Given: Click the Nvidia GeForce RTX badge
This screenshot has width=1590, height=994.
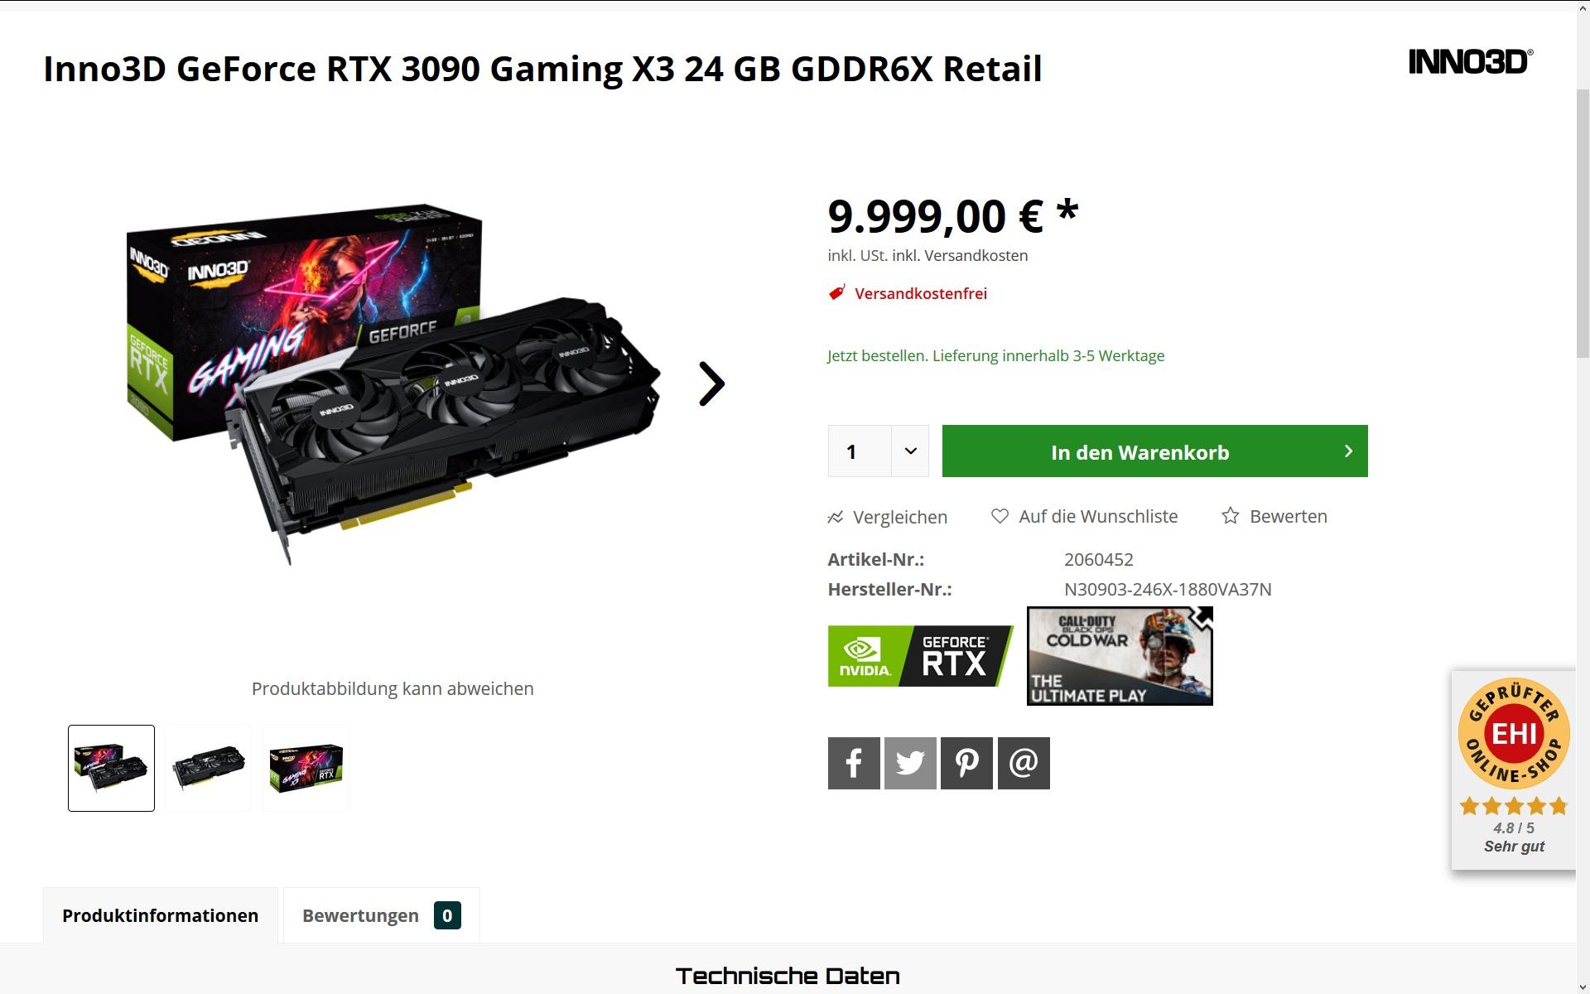Looking at the screenshot, I should coord(921,656).
